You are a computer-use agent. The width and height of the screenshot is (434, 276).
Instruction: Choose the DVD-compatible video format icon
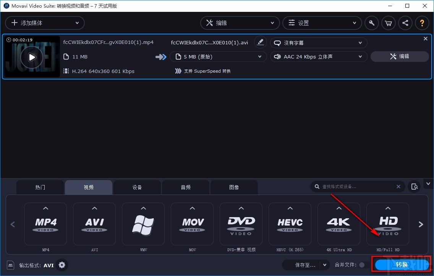tap(241, 224)
